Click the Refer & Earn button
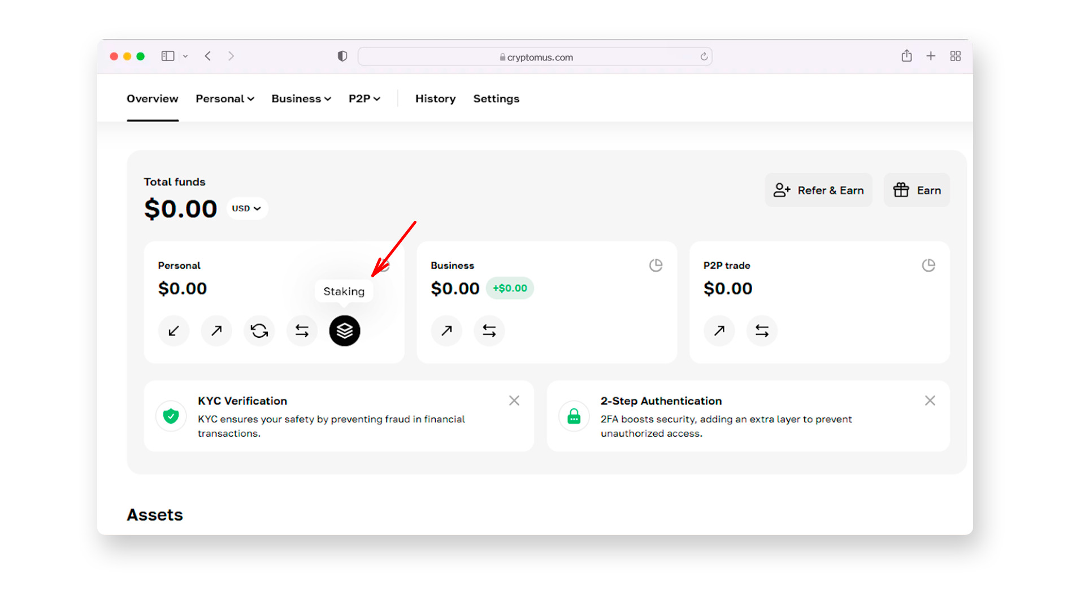Viewport: 1085px width, 610px height. click(818, 190)
